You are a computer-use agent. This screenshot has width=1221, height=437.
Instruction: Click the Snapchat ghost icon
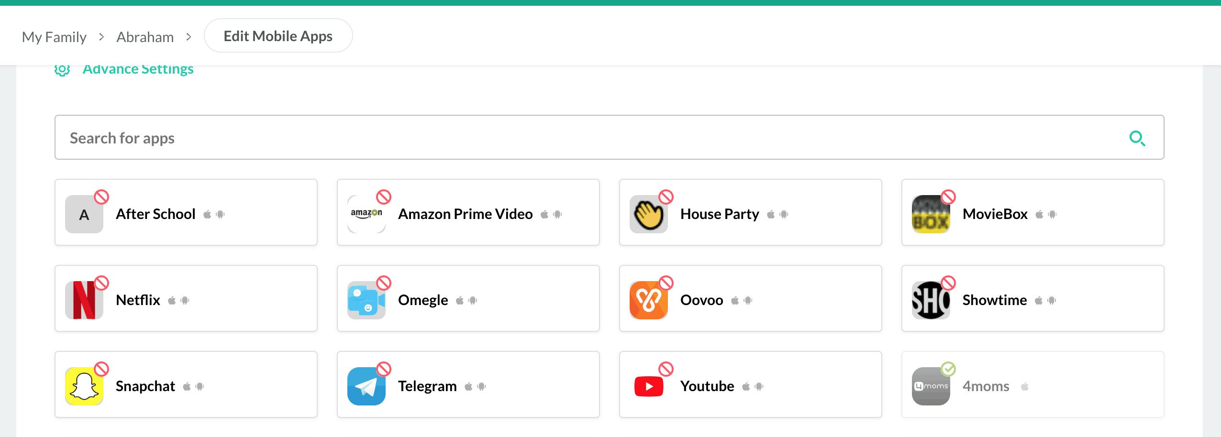(84, 386)
